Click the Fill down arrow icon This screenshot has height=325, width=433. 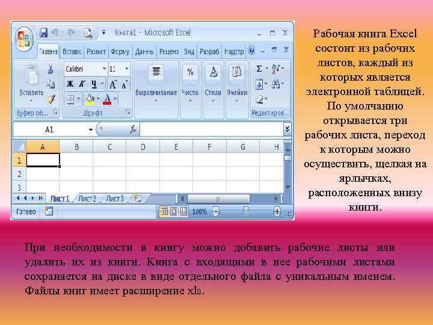[x=259, y=84]
